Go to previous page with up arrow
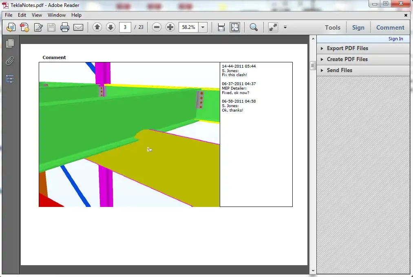The height and width of the screenshot is (277, 413). coord(97,27)
